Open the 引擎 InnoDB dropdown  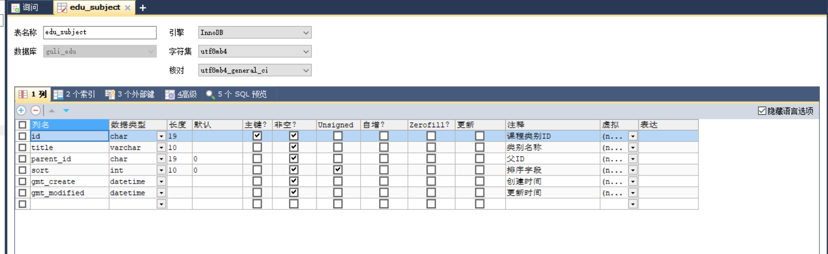point(255,32)
